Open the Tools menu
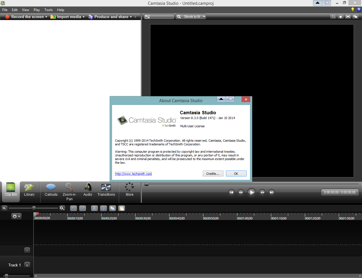 [48, 10]
